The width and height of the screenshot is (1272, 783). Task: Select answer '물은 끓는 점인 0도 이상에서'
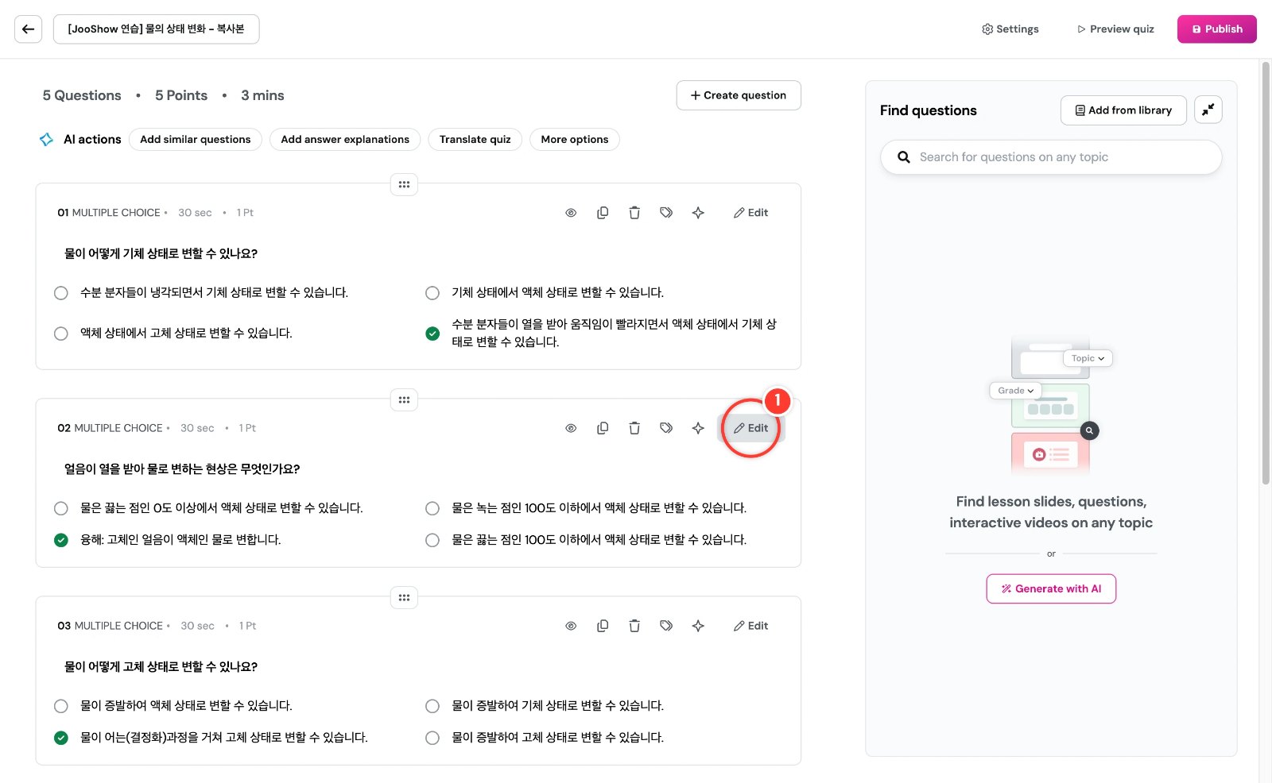point(61,508)
